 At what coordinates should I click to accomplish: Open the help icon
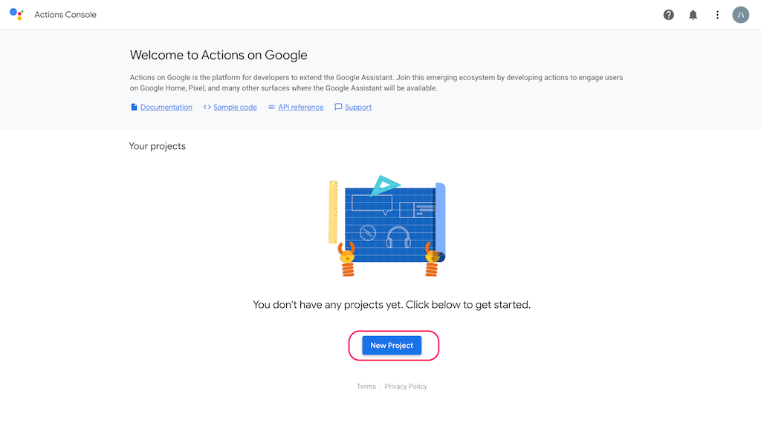coord(668,15)
